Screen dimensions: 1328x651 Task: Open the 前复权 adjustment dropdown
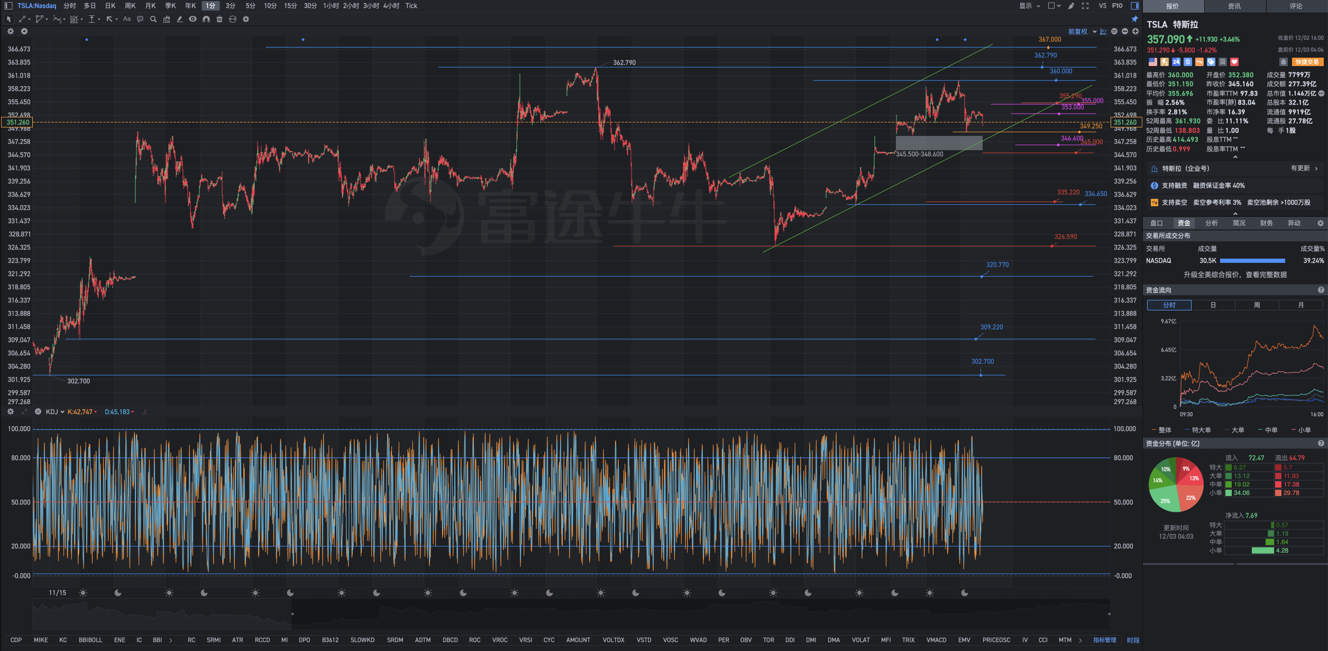click(x=1082, y=32)
